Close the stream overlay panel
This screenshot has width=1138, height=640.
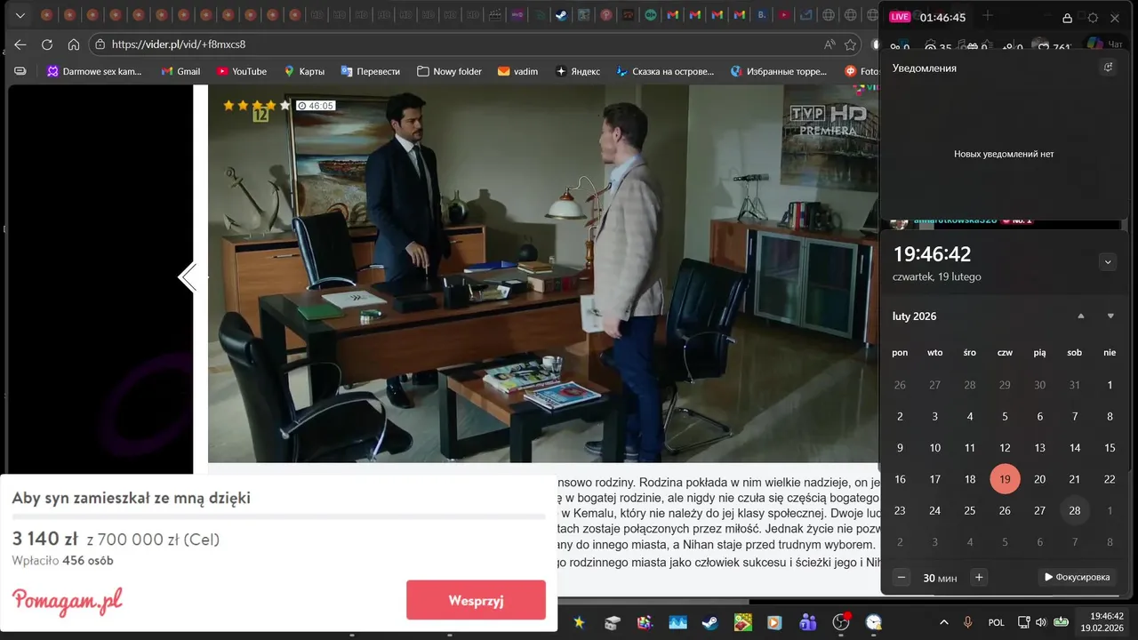click(x=1115, y=18)
